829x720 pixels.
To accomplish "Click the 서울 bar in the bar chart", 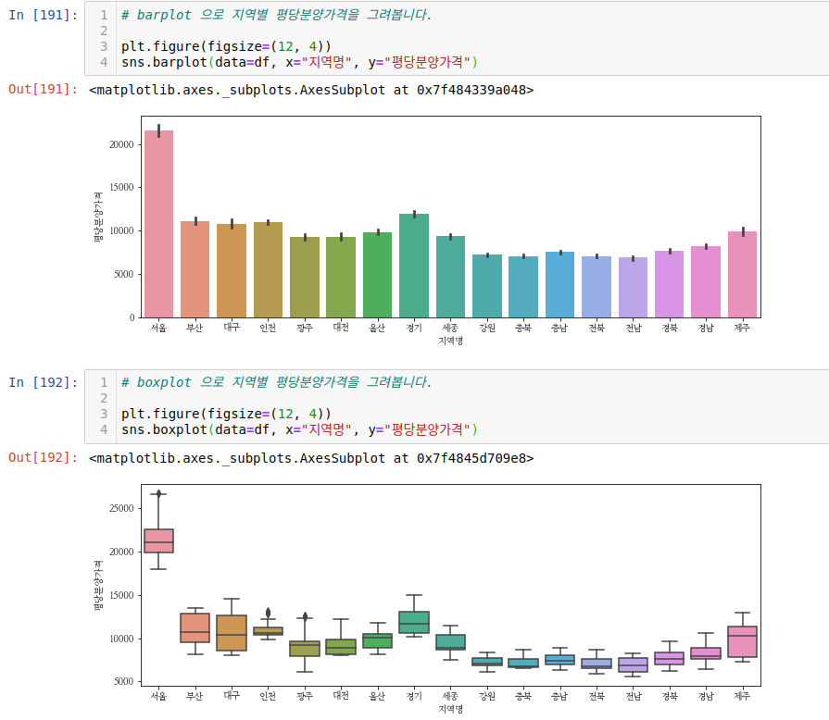I will pos(158,224).
